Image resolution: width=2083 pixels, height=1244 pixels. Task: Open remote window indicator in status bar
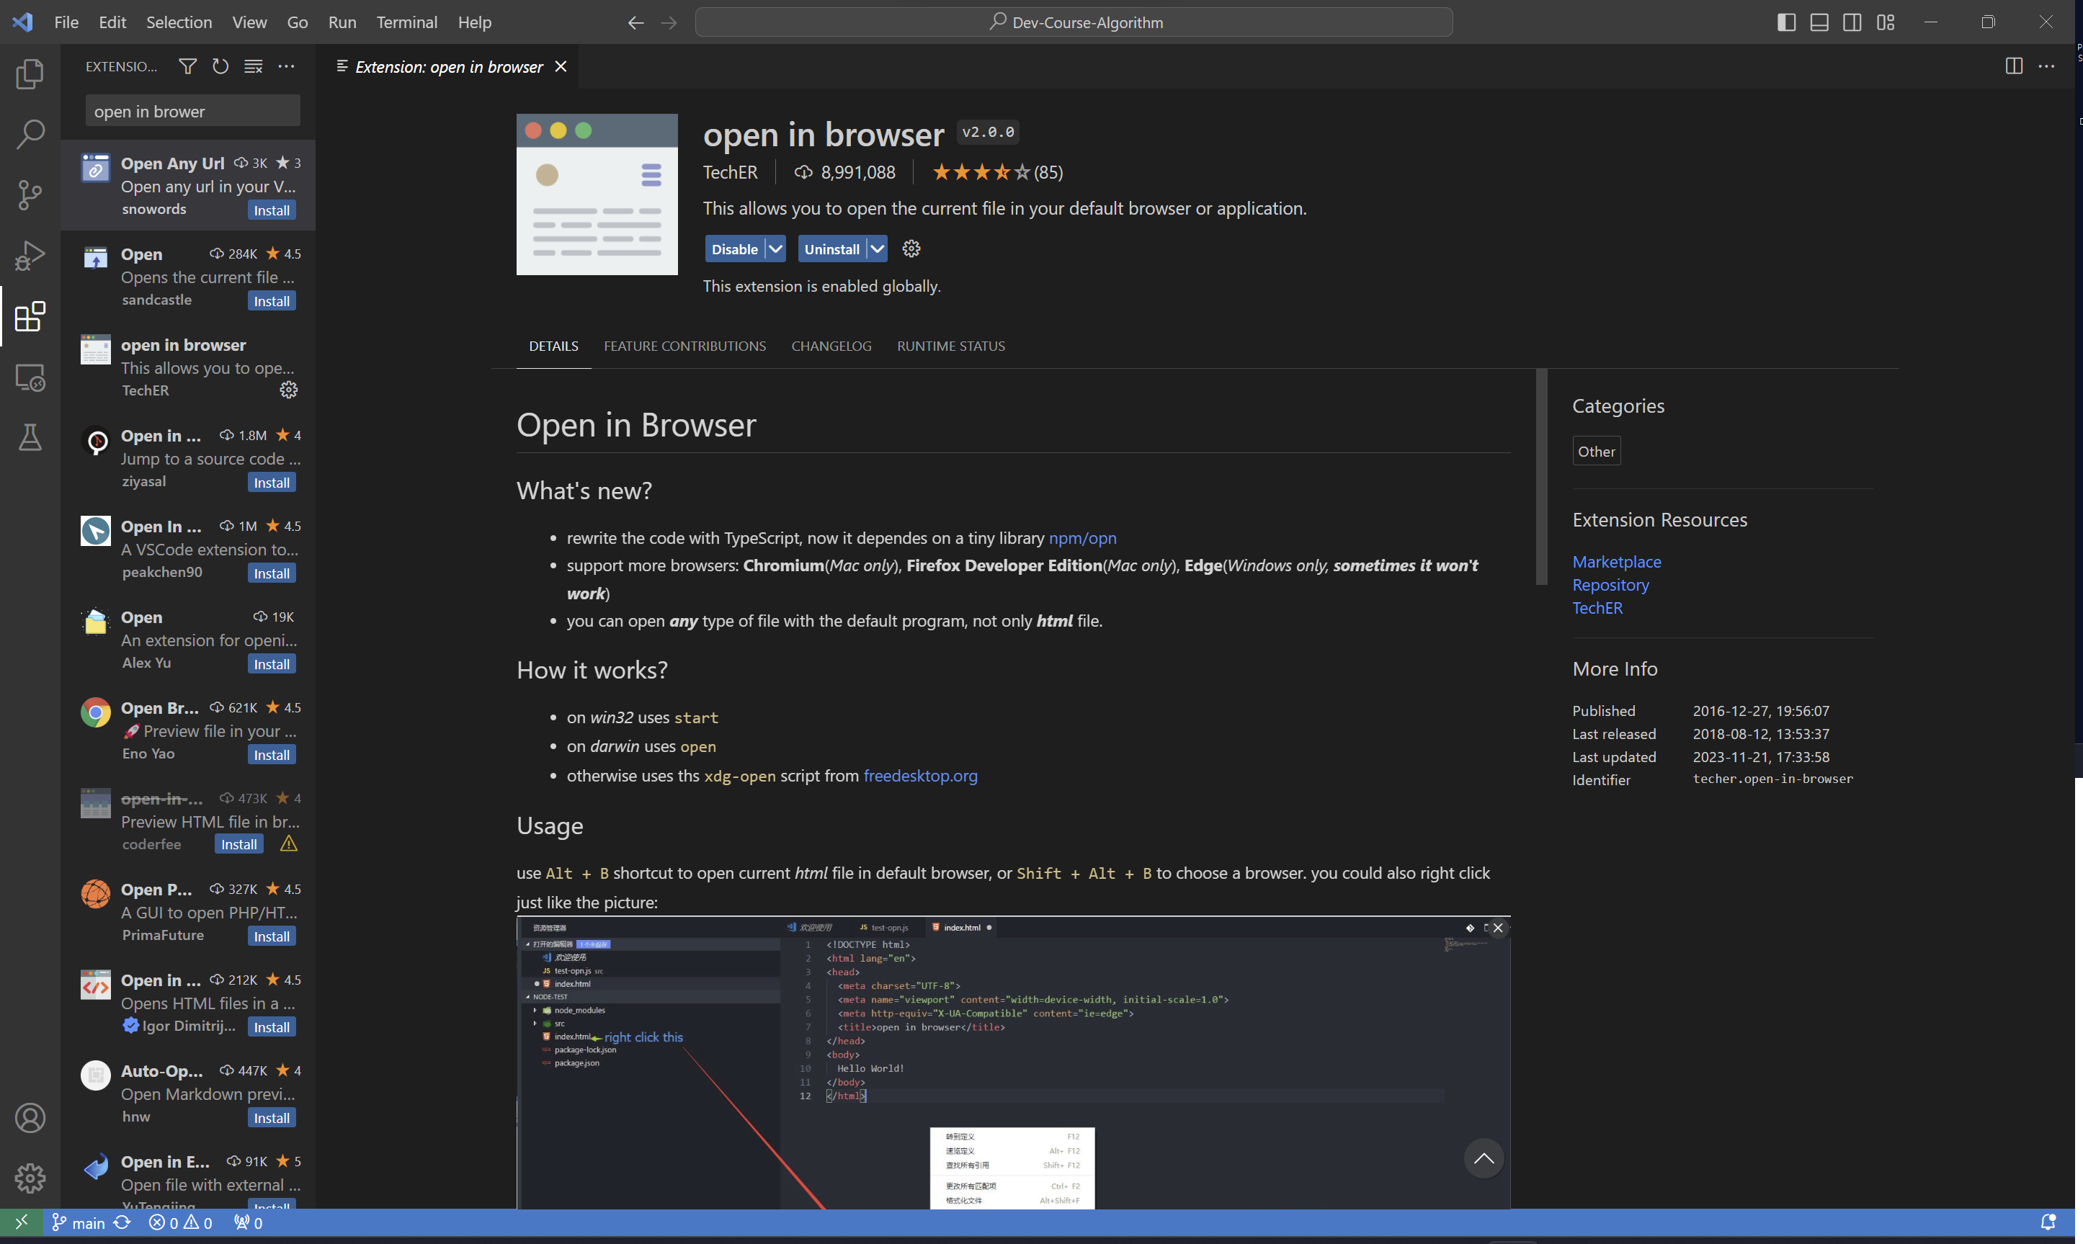[x=22, y=1222]
